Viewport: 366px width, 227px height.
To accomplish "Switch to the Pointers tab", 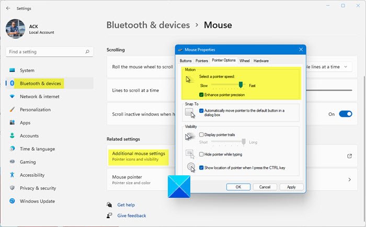I will [202, 61].
